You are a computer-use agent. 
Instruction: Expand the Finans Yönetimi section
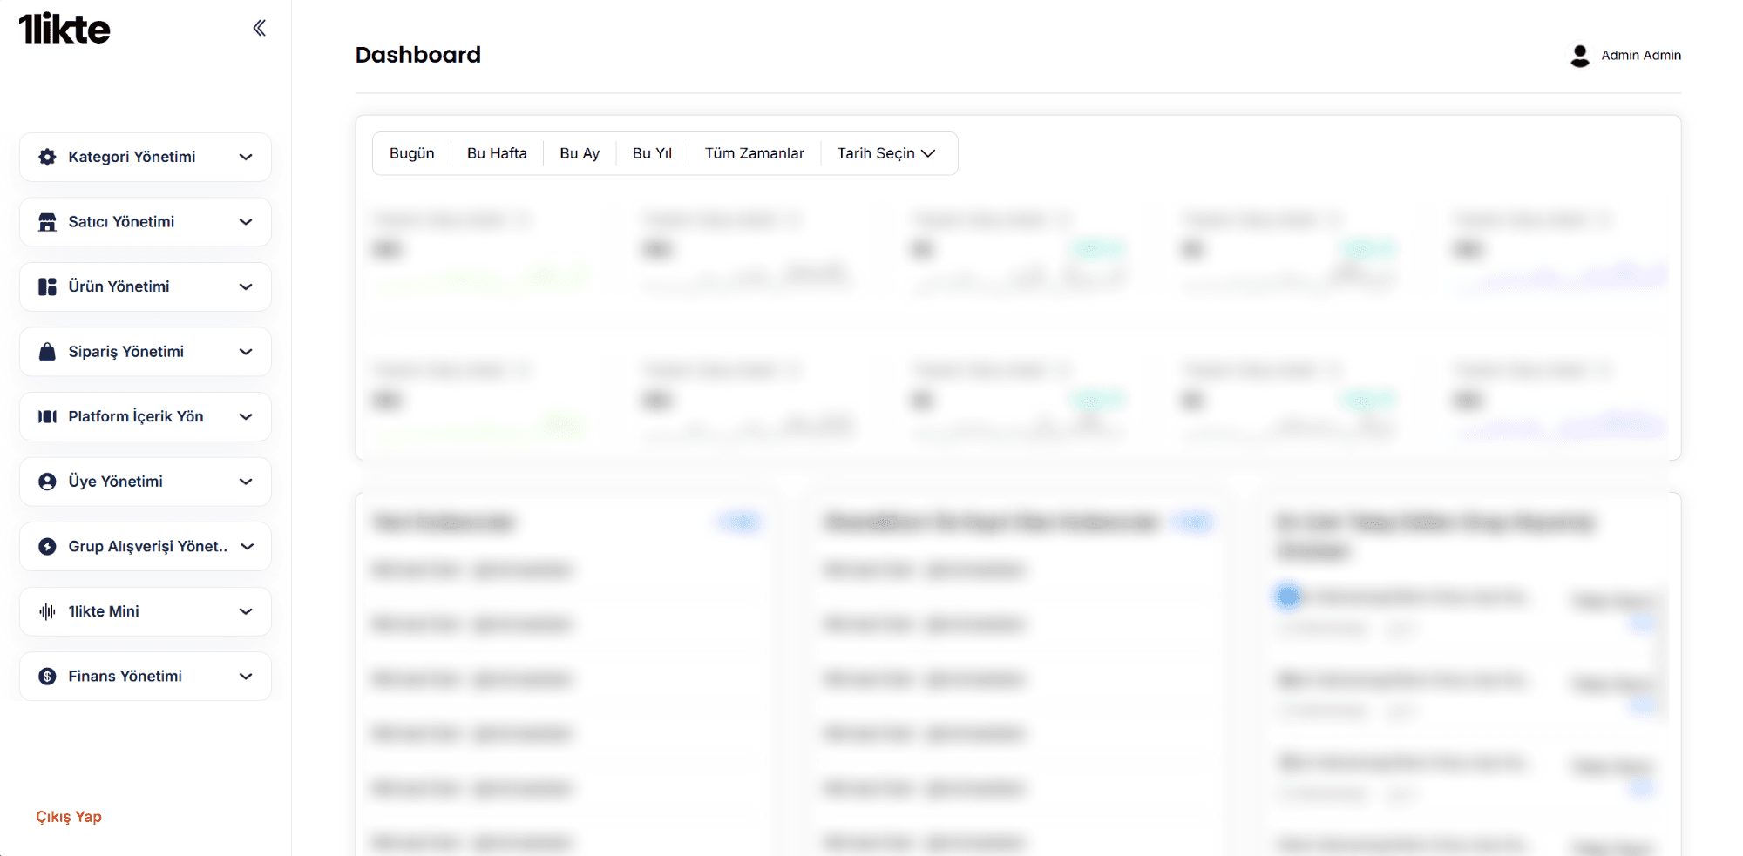click(245, 676)
